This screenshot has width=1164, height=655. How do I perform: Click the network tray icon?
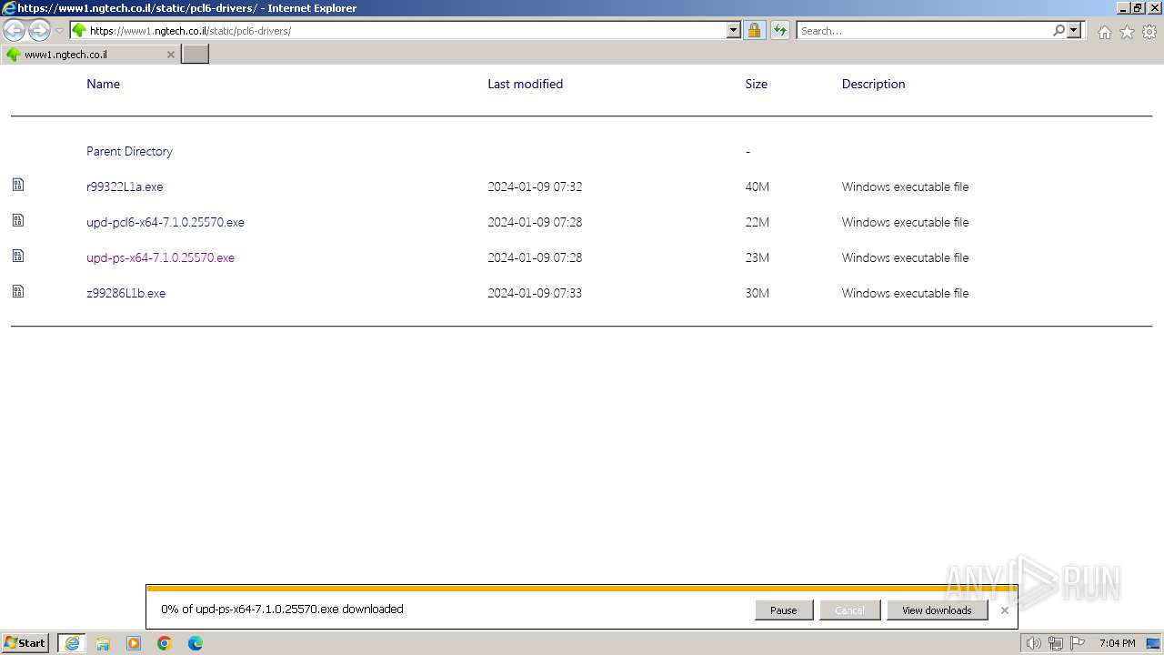tap(1056, 643)
